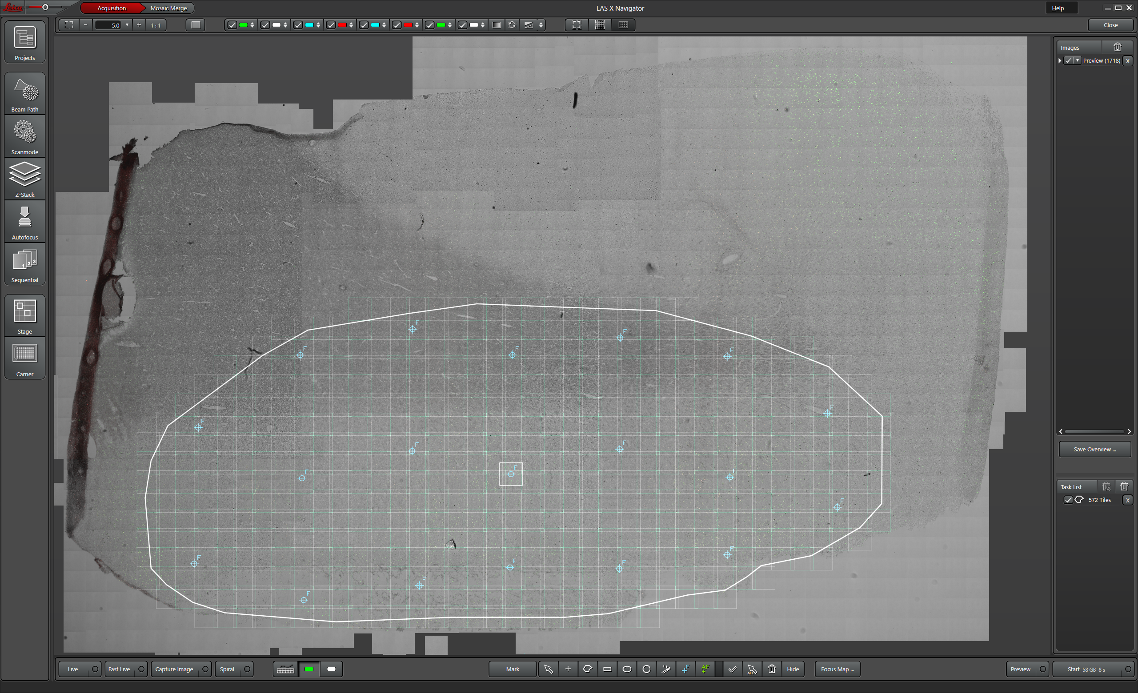This screenshot has height=693, width=1138.
Task: Open the Help menu
Action: click(x=1058, y=8)
